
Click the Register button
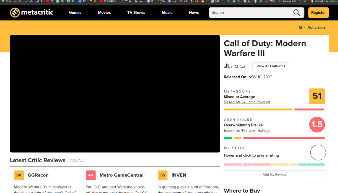click(x=318, y=12)
